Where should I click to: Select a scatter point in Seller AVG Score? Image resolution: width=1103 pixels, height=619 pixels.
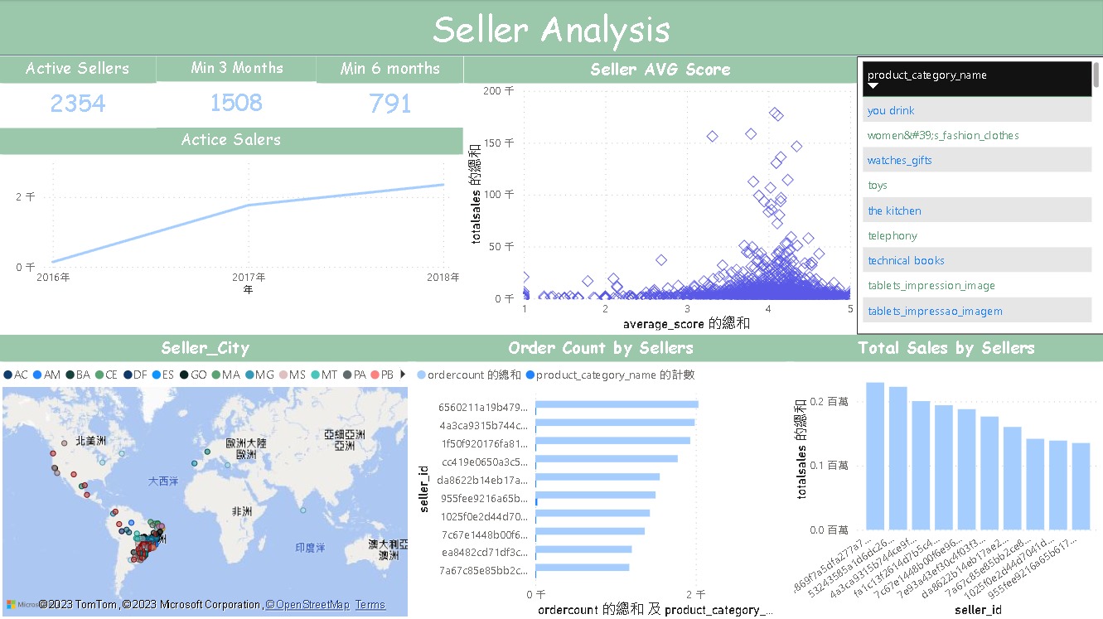776,114
